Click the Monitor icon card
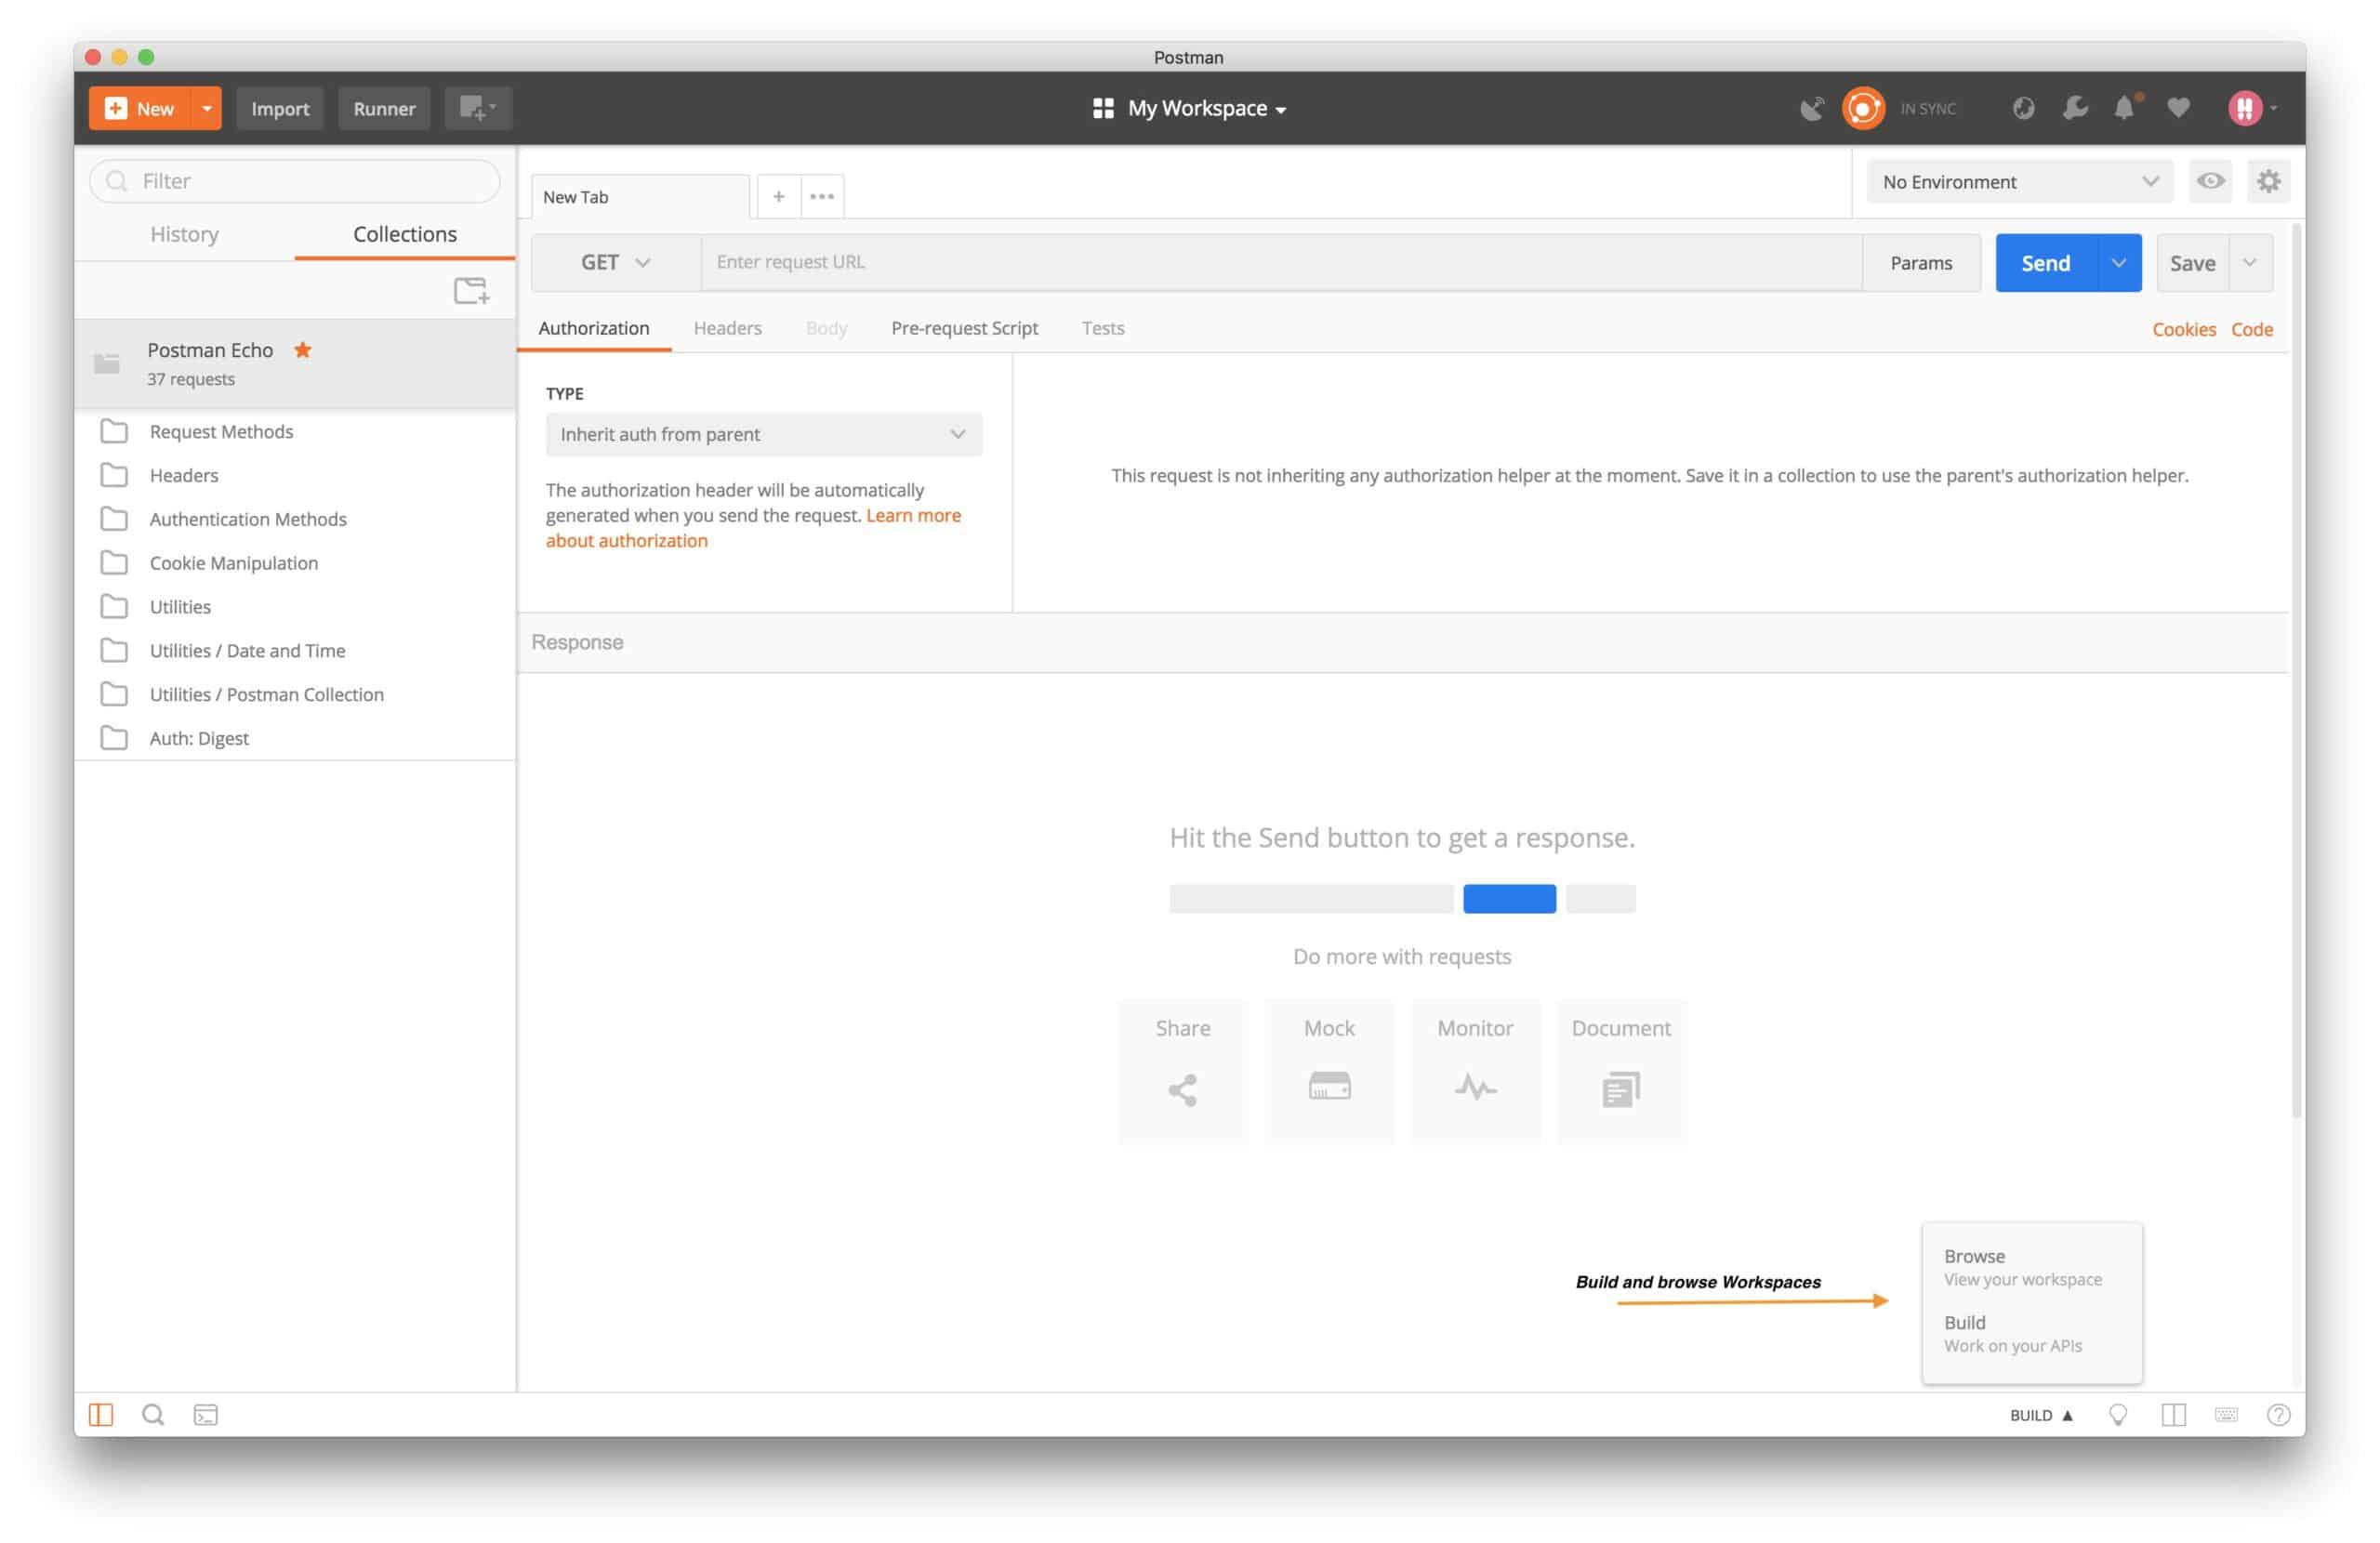The image size is (2380, 1543). tap(1475, 1071)
